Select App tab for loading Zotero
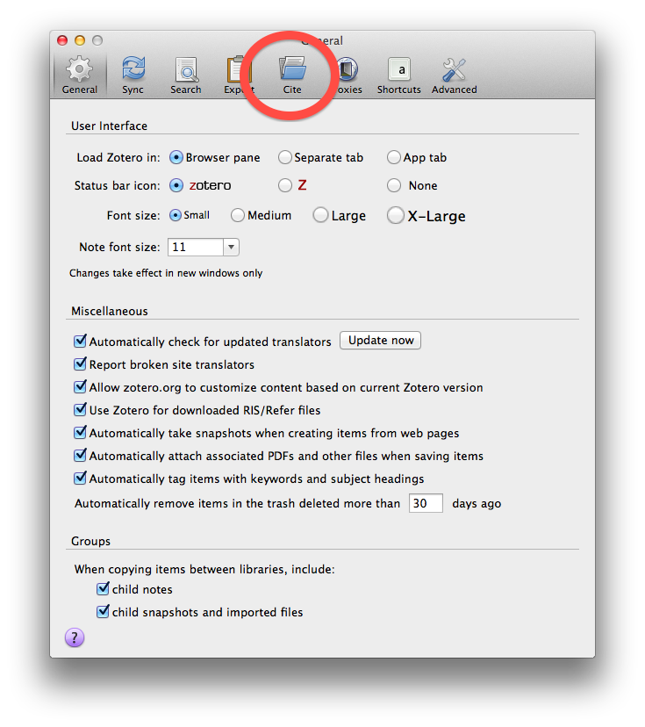This screenshot has width=645, height=727. [x=394, y=158]
